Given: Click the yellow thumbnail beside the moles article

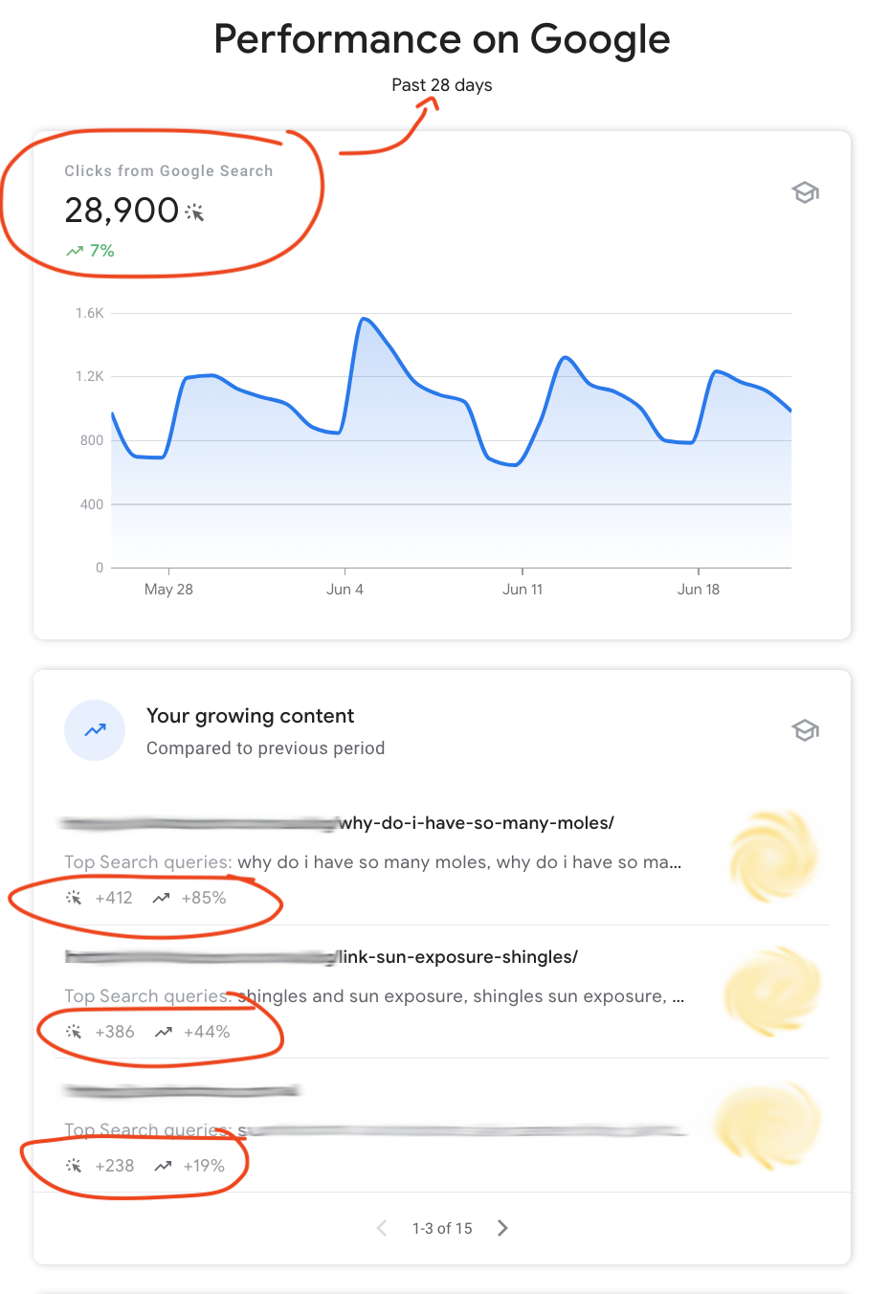Looking at the screenshot, I should pos(775,855).
